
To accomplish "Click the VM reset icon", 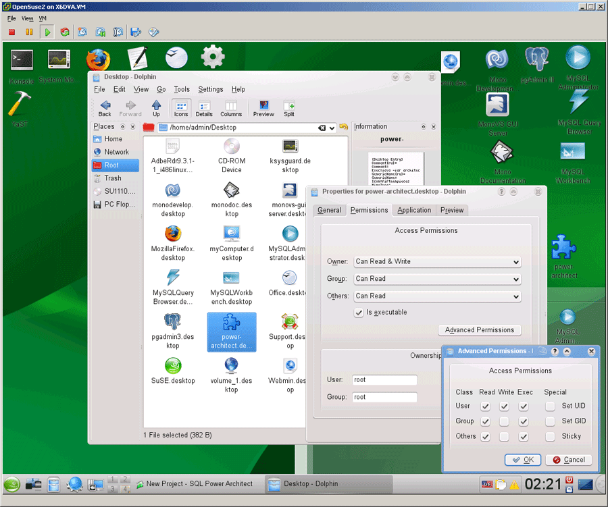I will (x=65, y=32).
